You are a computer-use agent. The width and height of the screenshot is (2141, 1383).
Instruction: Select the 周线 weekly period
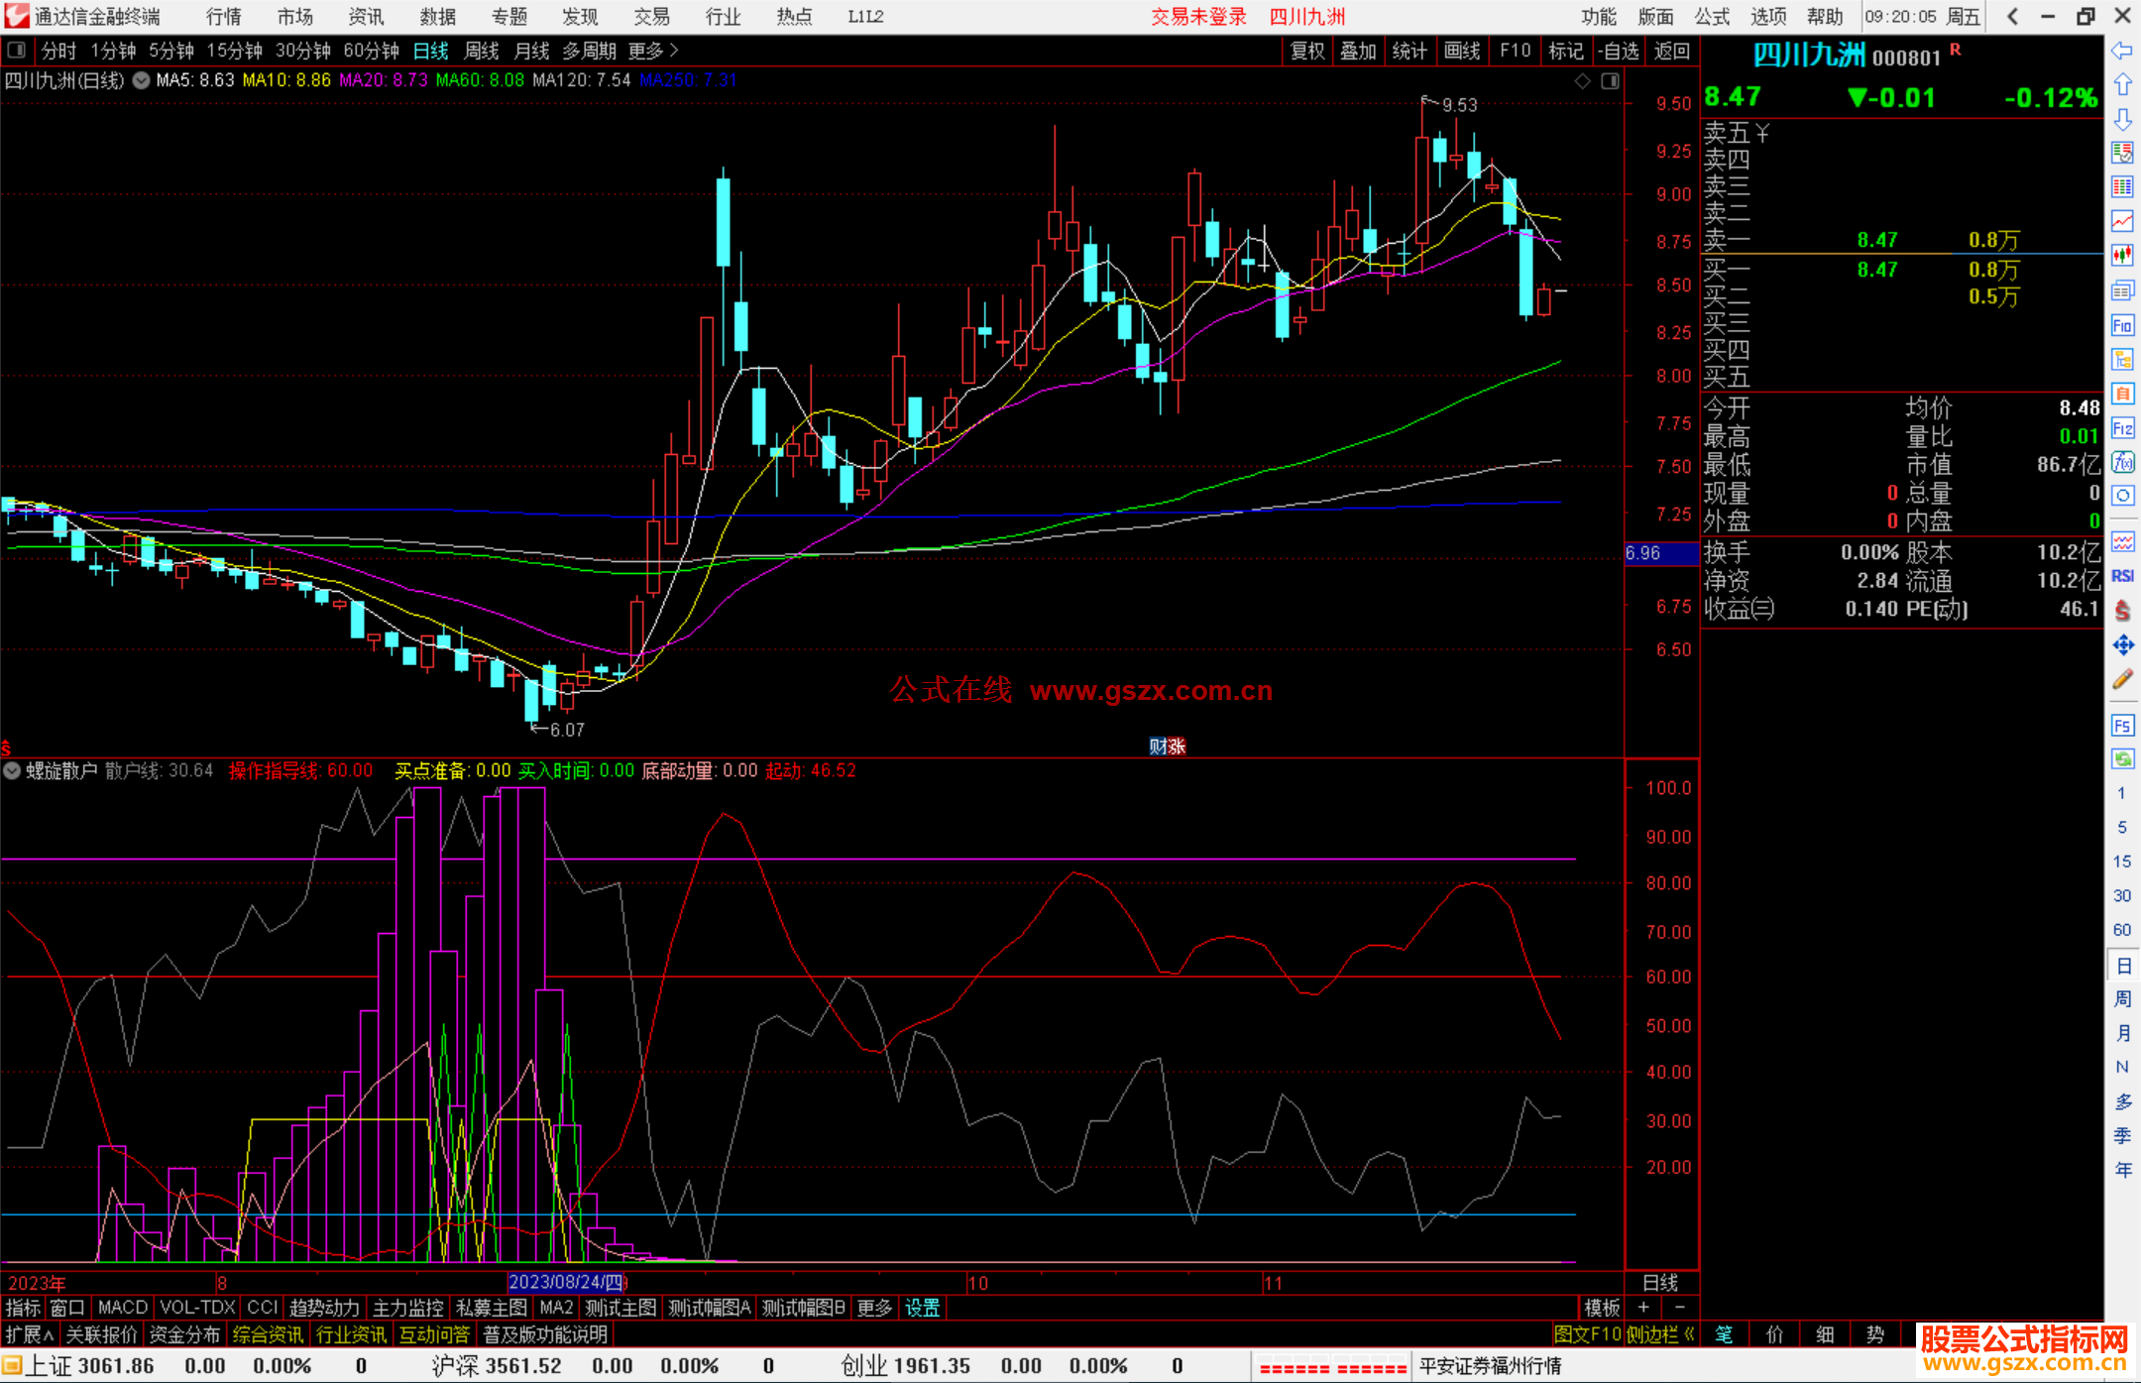[x=482, y=51]
